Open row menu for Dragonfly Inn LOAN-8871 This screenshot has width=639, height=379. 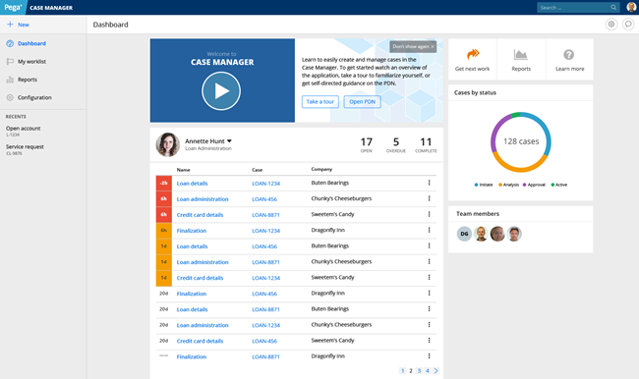coord(430,356)
